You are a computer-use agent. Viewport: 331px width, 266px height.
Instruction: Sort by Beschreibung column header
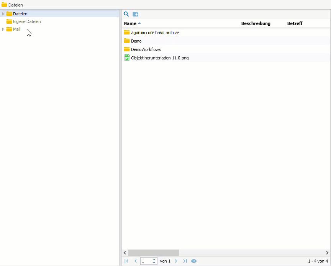[256, 23]
